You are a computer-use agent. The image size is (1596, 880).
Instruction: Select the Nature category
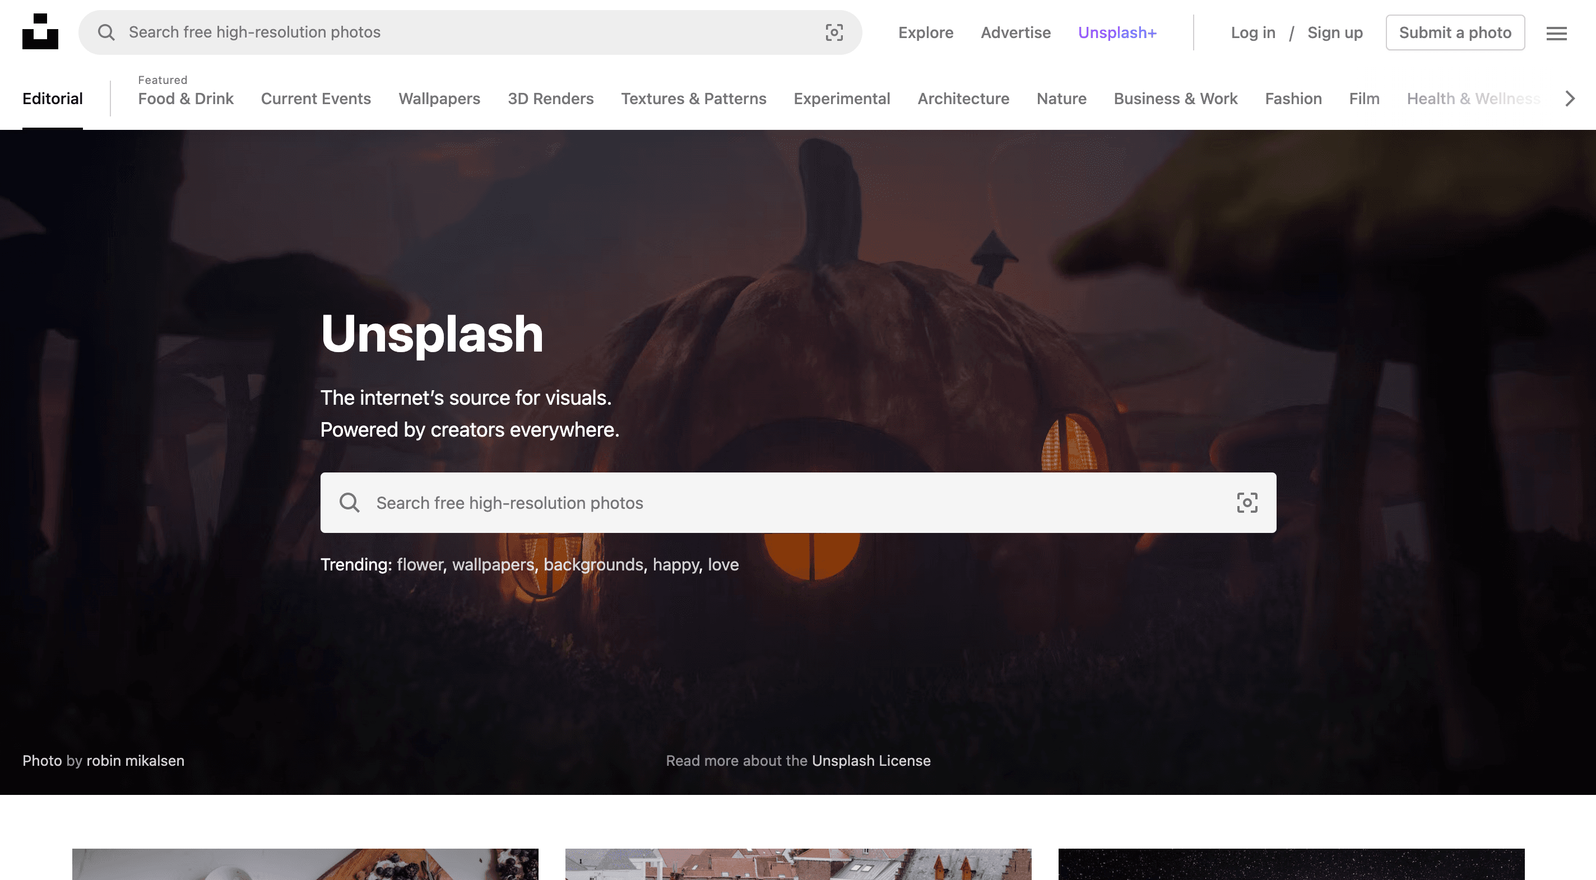[x=1061, y=99]
